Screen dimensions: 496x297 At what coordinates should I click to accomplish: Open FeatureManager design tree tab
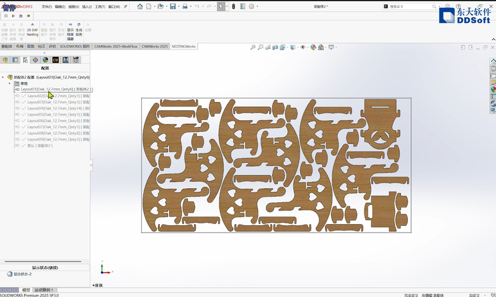point(5,60)
